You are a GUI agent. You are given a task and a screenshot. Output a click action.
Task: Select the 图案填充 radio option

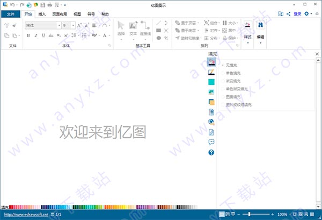pyautogui.click(x=231, y=97)
